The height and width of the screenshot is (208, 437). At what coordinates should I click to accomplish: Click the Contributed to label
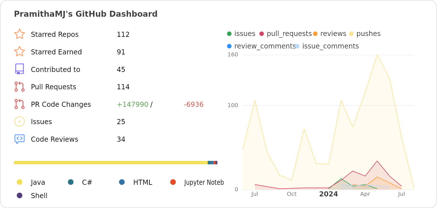pyautogui.click(x=56, y=69)
